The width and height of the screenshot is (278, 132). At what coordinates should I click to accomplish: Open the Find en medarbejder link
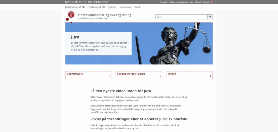coord(178,2)
